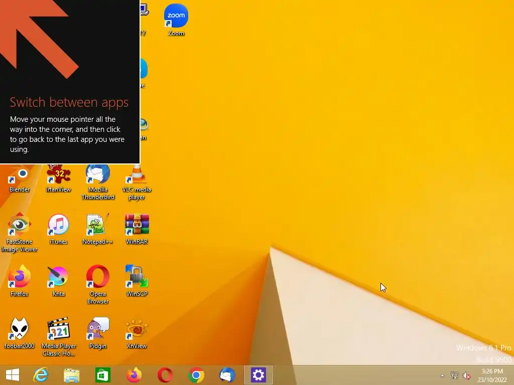514x385 pixels.
Task: Open Notepad++ from the desktop
Action: pos(98,229)
